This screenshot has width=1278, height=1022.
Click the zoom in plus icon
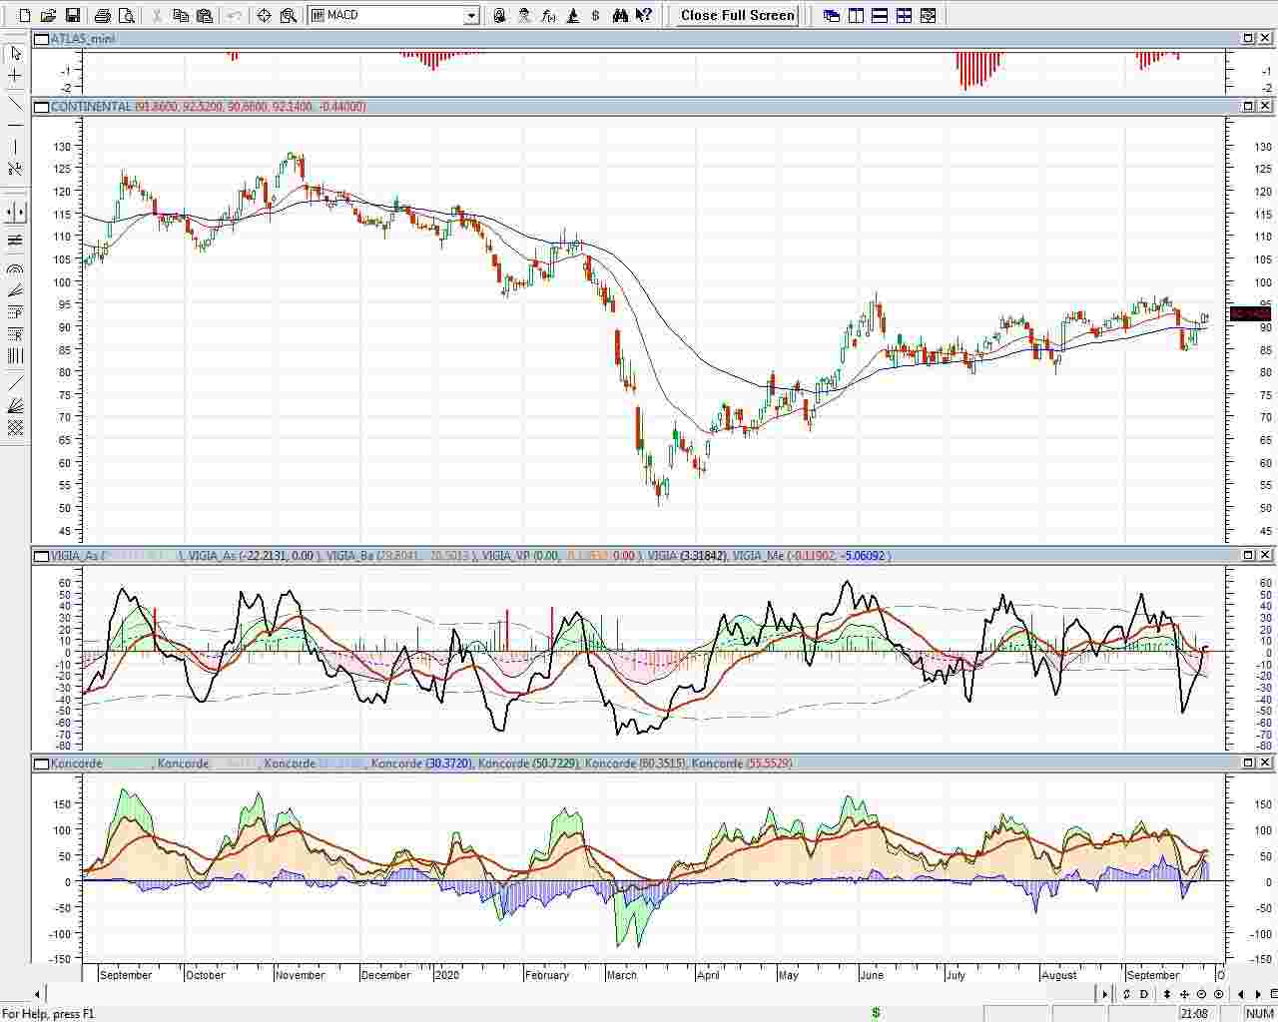(1218, 994)
